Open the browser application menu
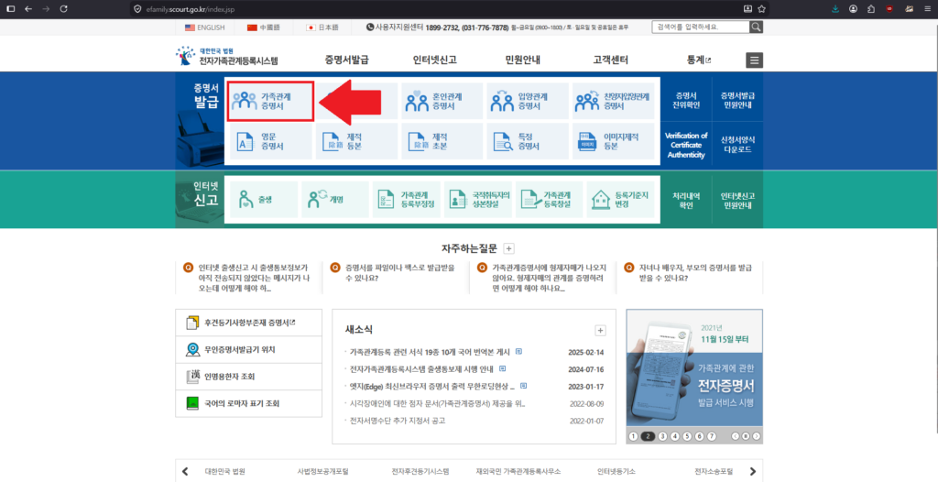Image resolution: width=938 pixels, height=482 pixels. (927, 9)
